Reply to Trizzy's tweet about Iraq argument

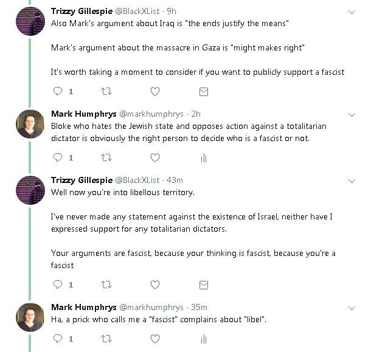[x=58, y=91]
